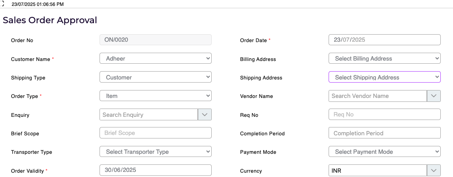453x177 pixels.
Task: Open the Shipping Type dropdown
Action: [156, 77]
